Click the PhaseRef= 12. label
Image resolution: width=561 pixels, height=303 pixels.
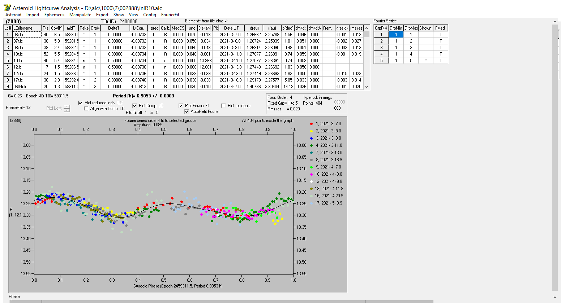19,107
